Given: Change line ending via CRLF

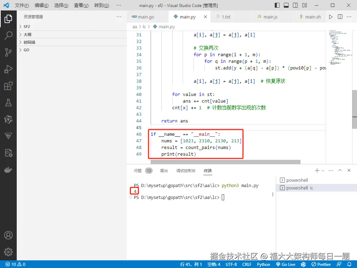Looking at the screenshot, I should [x=247, y=264].
